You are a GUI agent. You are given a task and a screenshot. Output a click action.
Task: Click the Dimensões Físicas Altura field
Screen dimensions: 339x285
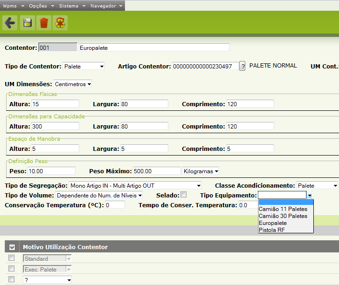(x=55, y=104)
